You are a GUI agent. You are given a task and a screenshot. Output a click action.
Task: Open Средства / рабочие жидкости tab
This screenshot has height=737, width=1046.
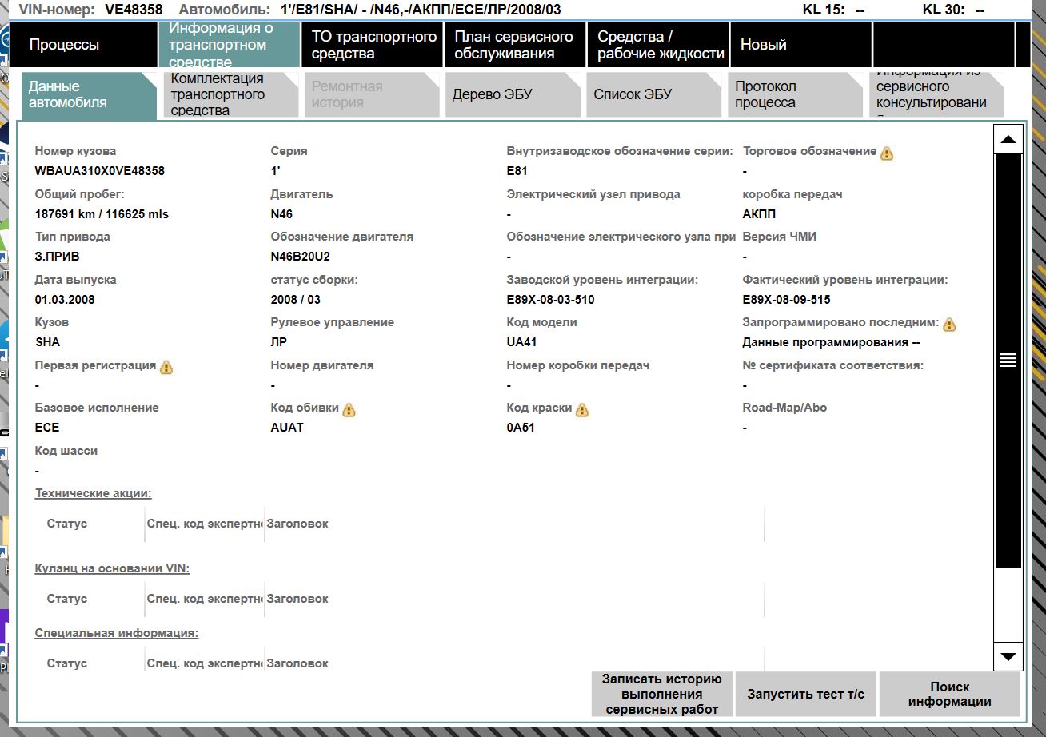[x=659, y=45]
